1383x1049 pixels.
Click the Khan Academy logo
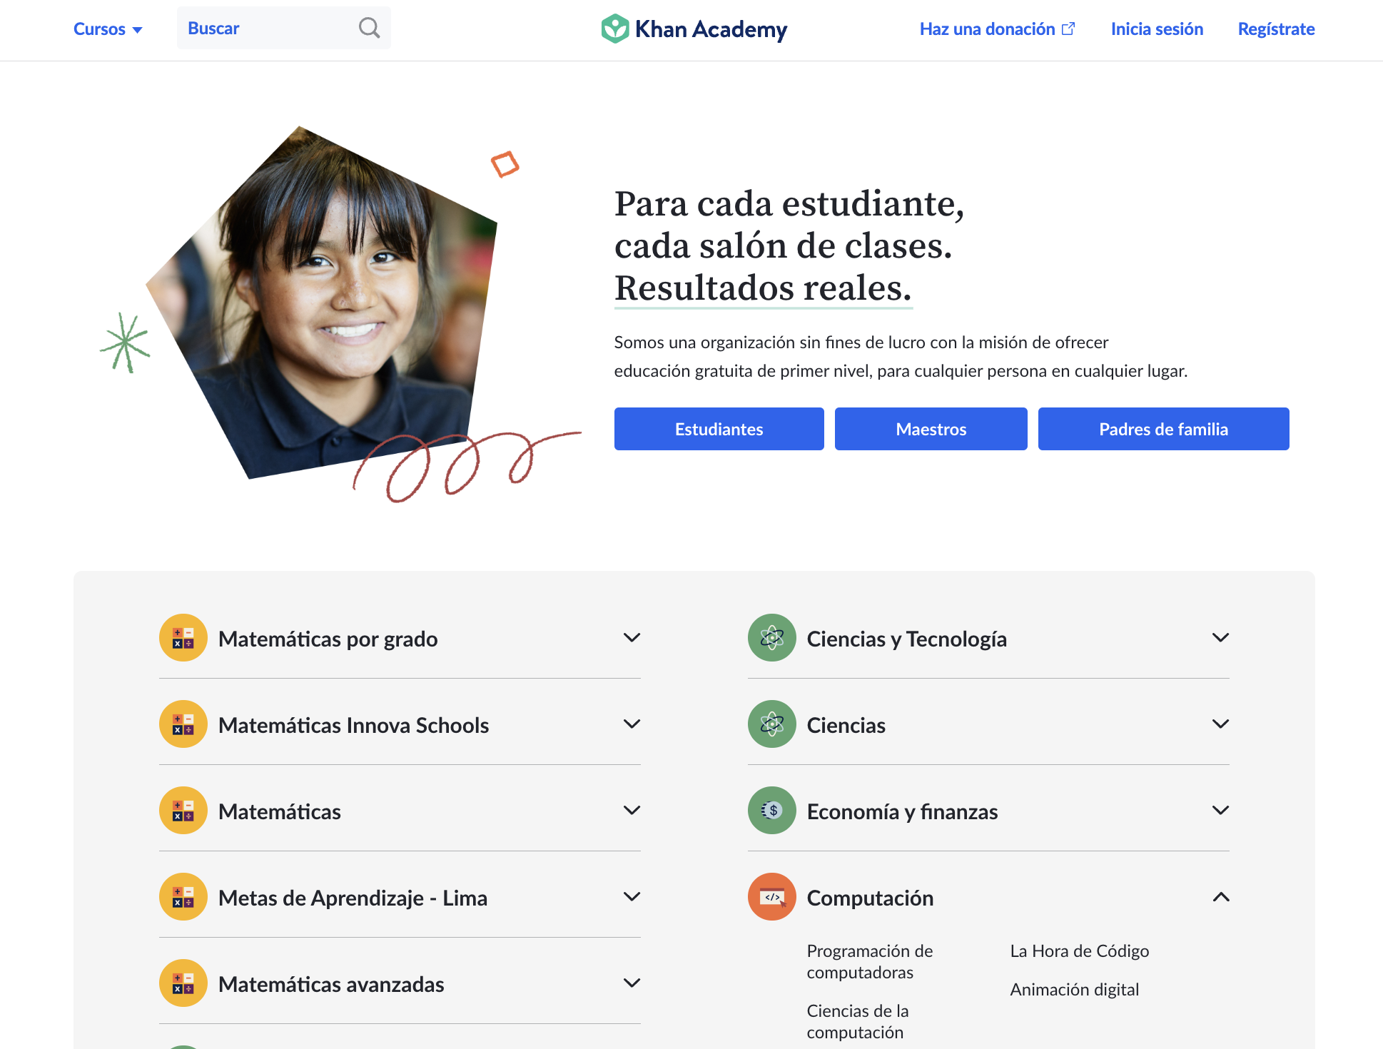coord(694,29)
